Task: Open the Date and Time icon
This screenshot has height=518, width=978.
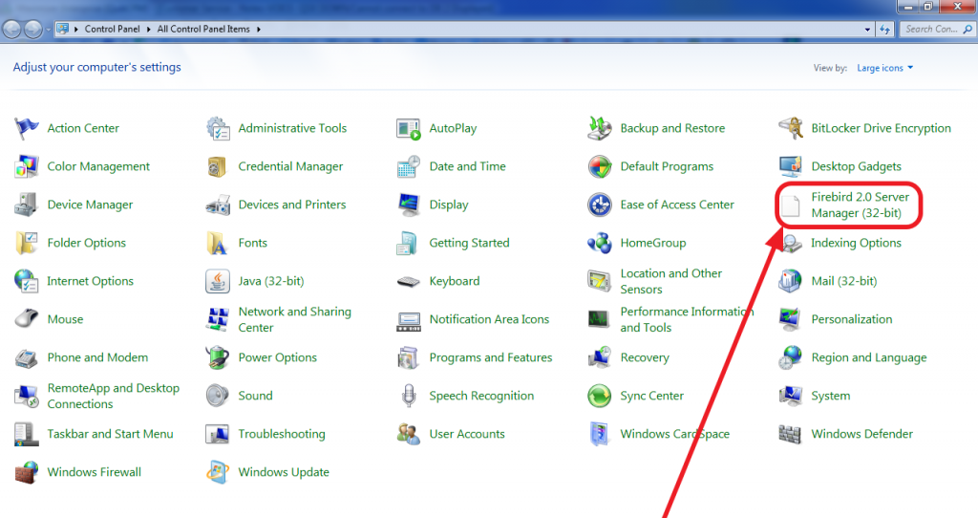Action: pos(409,166)
